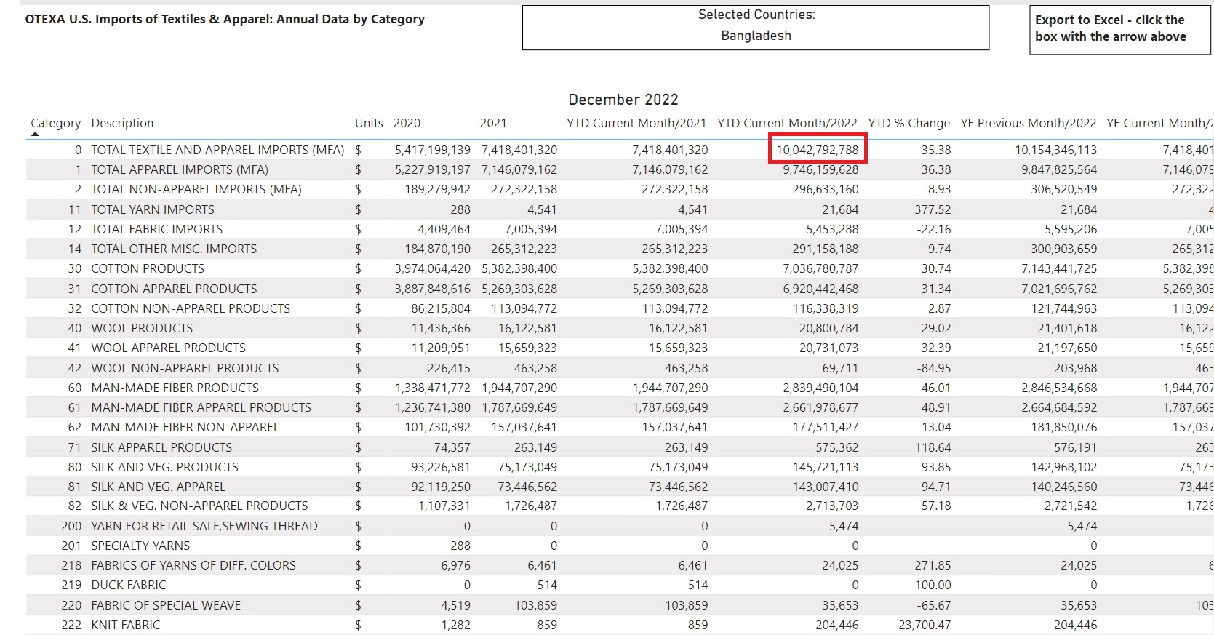This screenshot has height=635, width=1214.
Task: Select WOOL PRODUCTS row label
Action: [x=142, y=328]
